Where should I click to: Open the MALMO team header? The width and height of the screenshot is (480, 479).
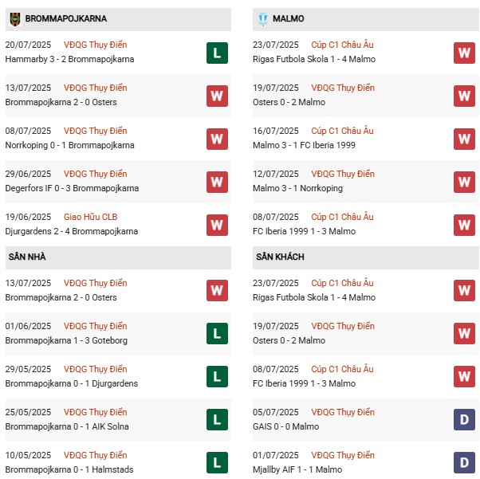coord(288,18)
